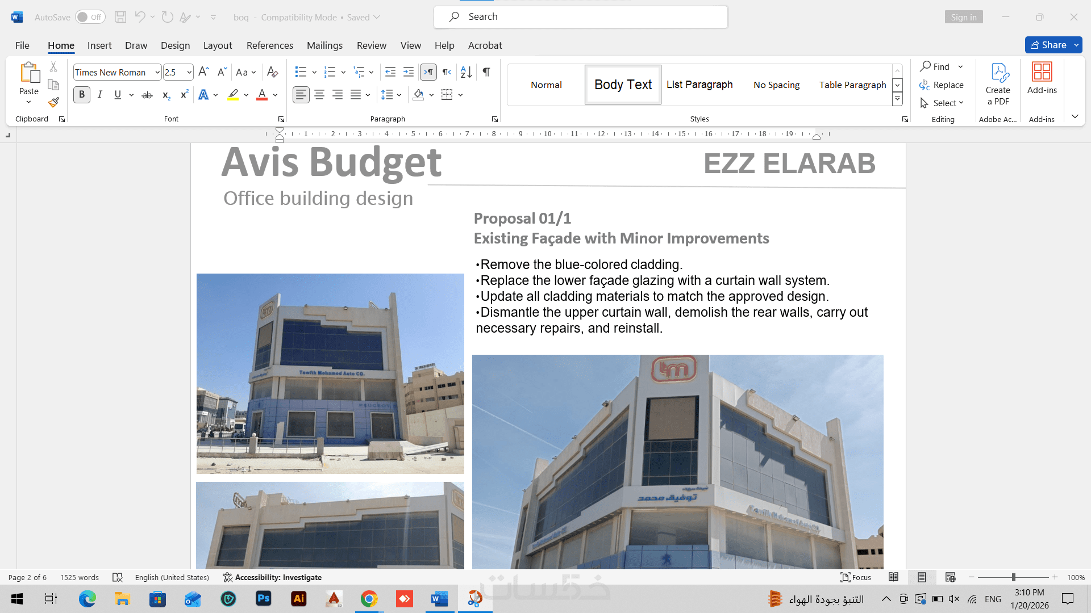Viewport: 1091px width, 613px height.
Task: Click the Share button
Action: (x=1048, y=45)
